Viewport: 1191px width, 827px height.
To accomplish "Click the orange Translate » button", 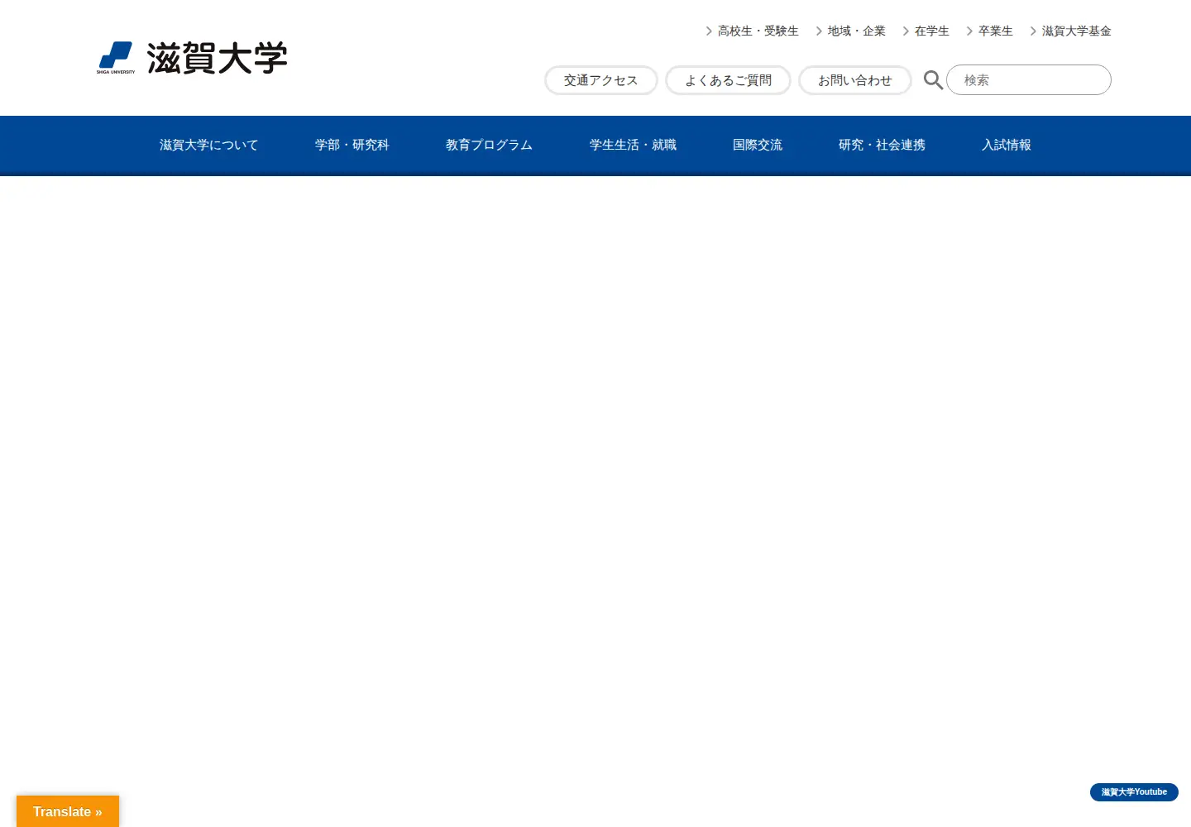I will point(68,811).
